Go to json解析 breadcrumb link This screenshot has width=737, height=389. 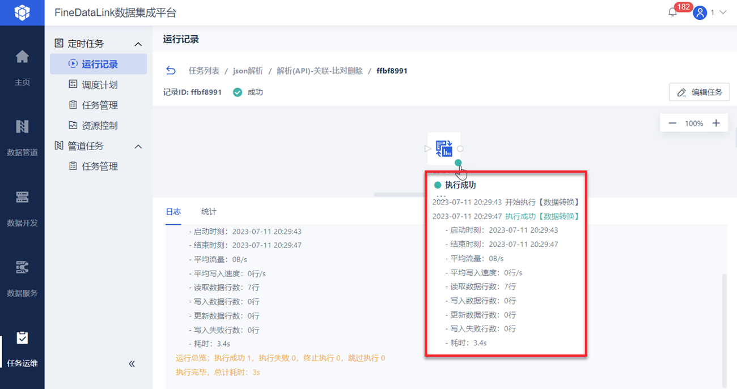click(248, 71)
